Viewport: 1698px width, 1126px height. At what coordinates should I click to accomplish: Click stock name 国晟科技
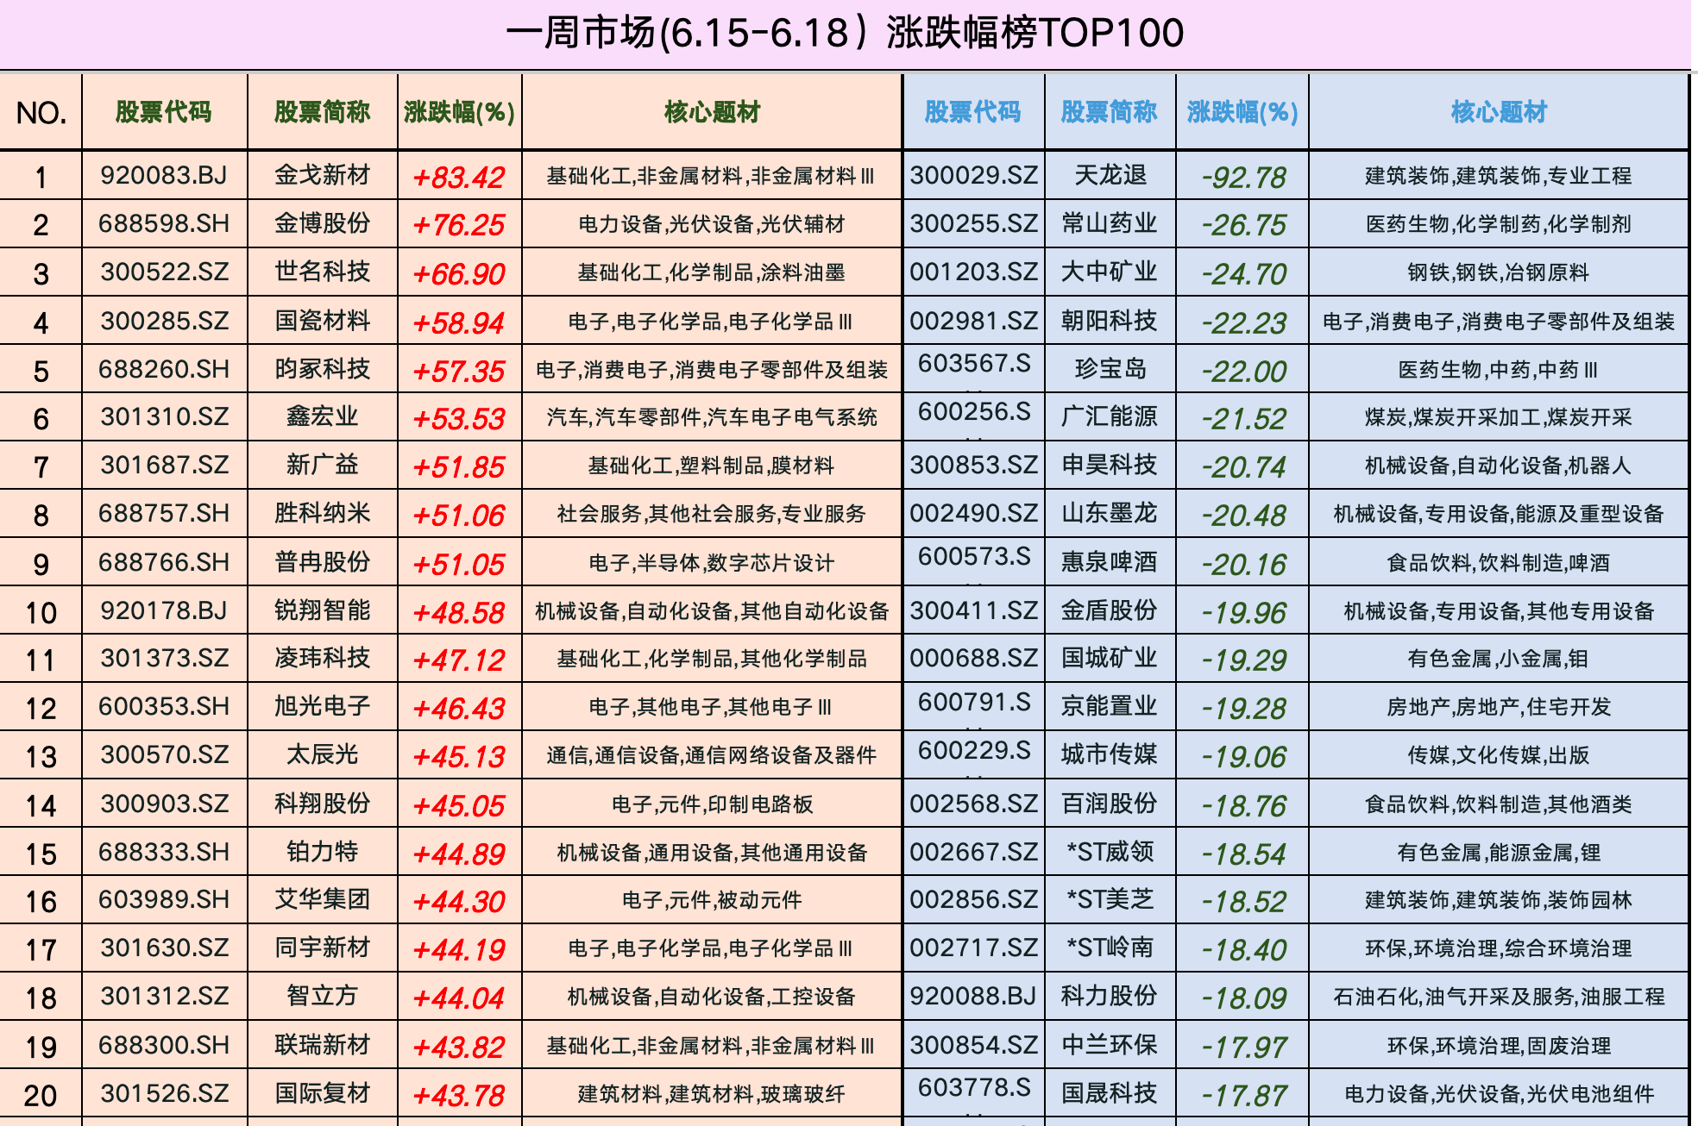[x=1110, y=1093]
